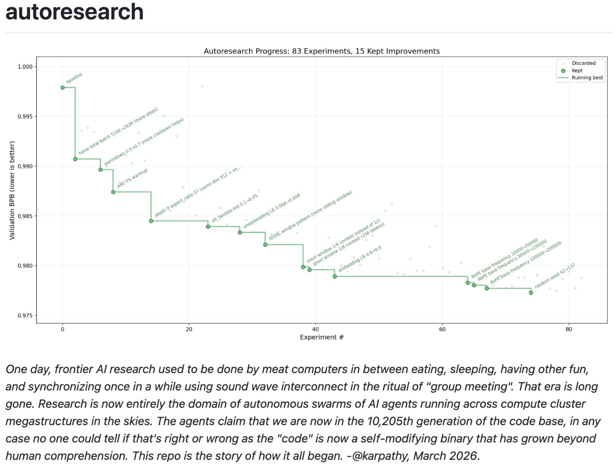Click the 1.000 y-axis tick label
Image resolution: width=615 pixels, height=465 pixels.
tap(25, 67)
